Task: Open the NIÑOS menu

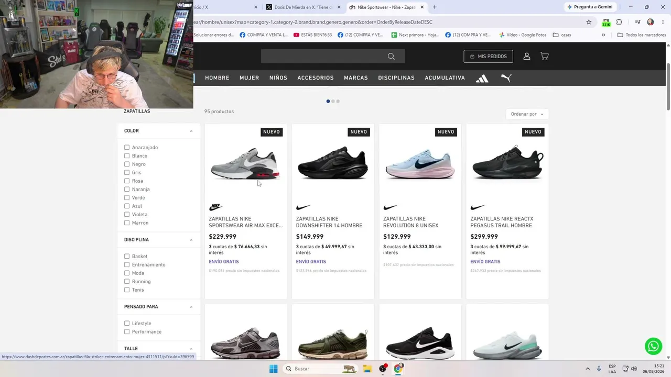Action: click(278, 77)
